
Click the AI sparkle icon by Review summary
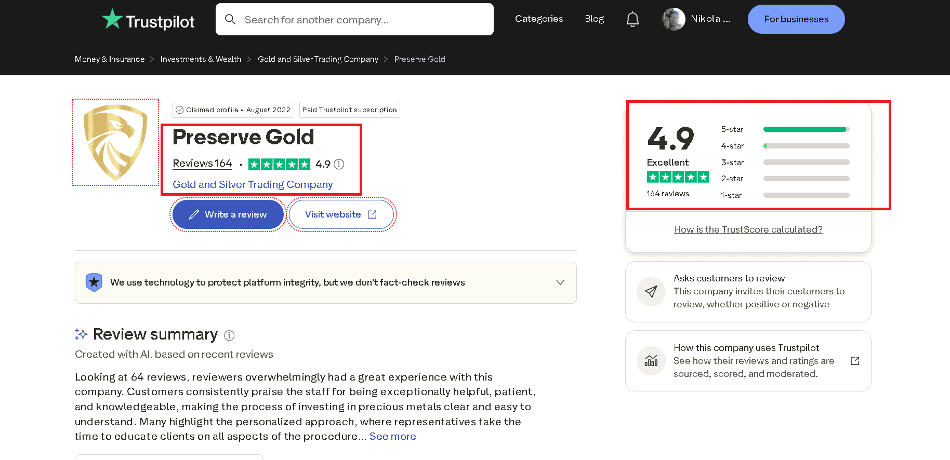(x=81, y=334)
